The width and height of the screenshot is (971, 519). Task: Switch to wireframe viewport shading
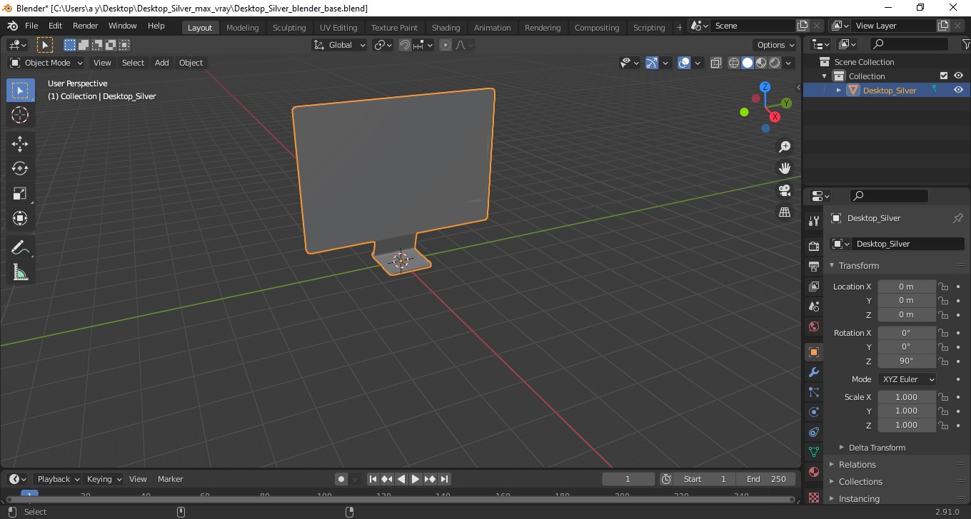(x=733, y=63)
